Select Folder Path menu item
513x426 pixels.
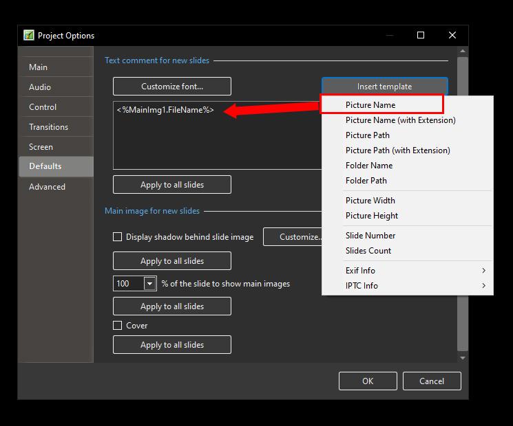click(x=366, y=181)
